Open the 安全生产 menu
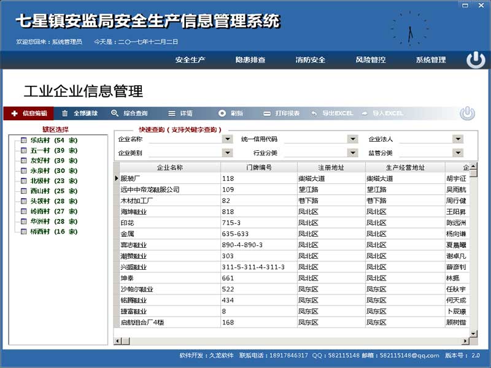Viewport: 491px width, 368px height. pyautogui.click(x=190, y=60)
